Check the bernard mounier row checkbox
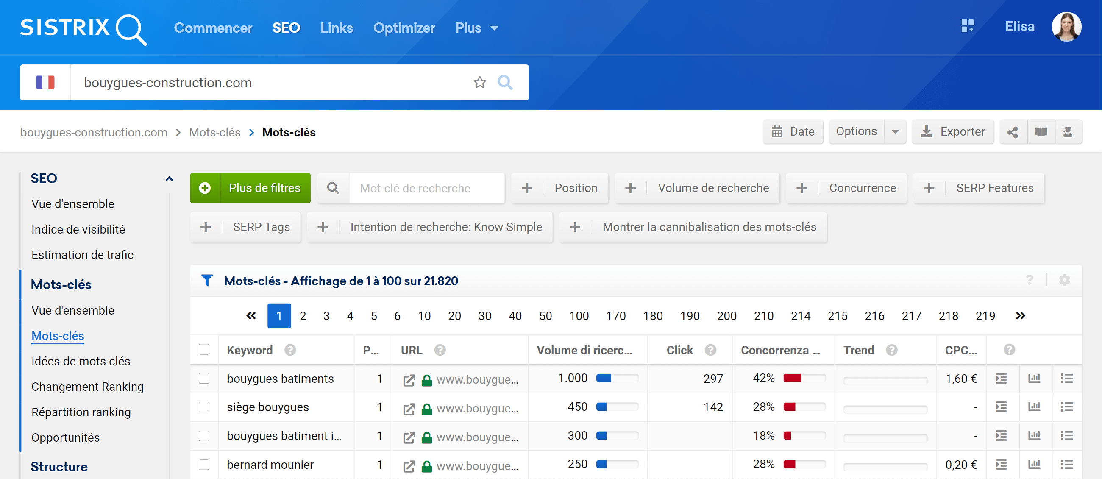 point(204,465)
